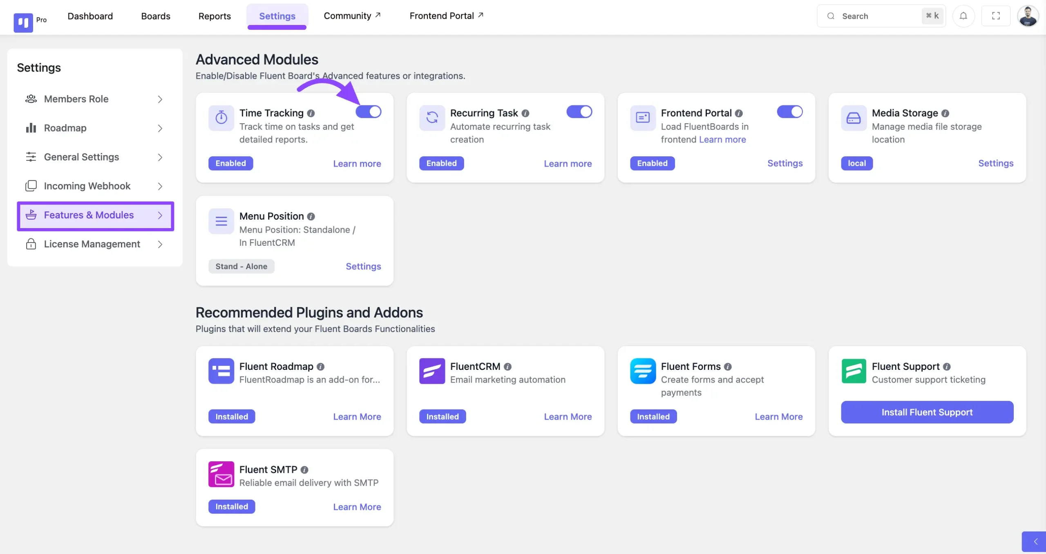Expand the collapsed side panel arrow
Screen dimensions: 1046x554
click(1035, 542)
